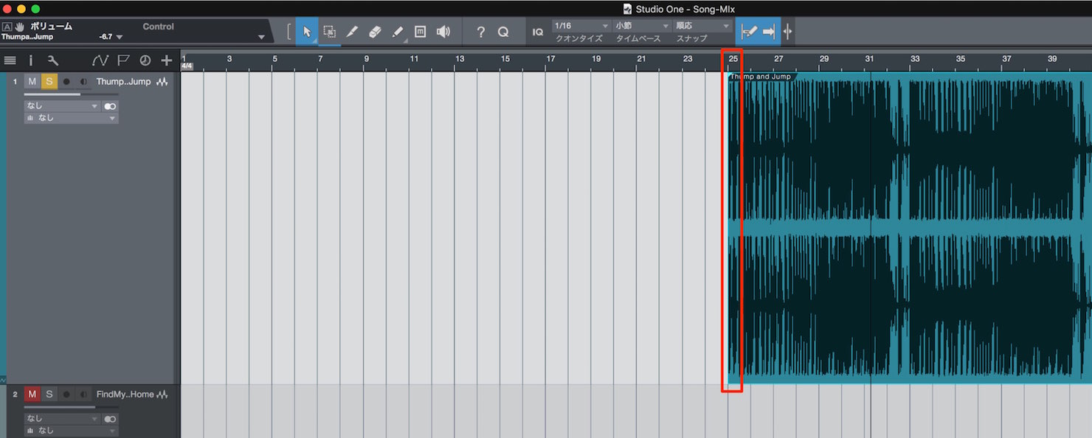Unmute the FindMy..Home track
Viewport: 1092px width, 438px height.
click(x=32, y=394)
